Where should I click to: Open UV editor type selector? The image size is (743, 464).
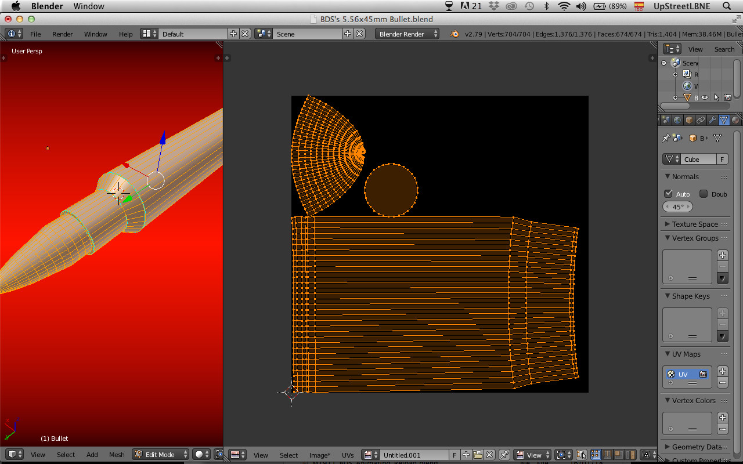point(237,454)
